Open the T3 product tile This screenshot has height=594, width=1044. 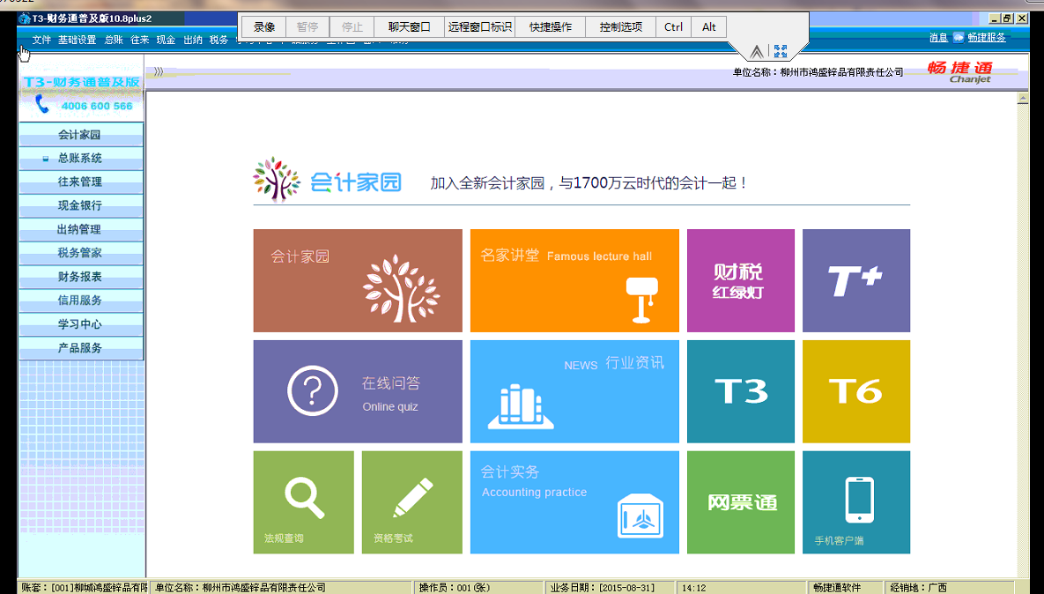click(x=740, y=391)
